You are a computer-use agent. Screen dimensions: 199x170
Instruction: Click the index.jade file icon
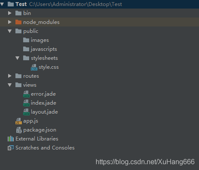(26, 103)
